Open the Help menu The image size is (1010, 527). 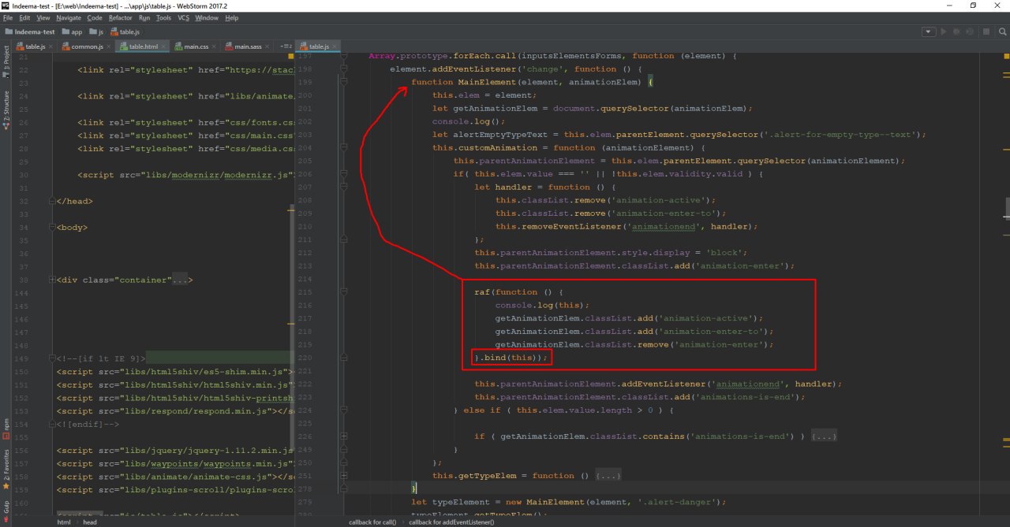pos(231,17)
